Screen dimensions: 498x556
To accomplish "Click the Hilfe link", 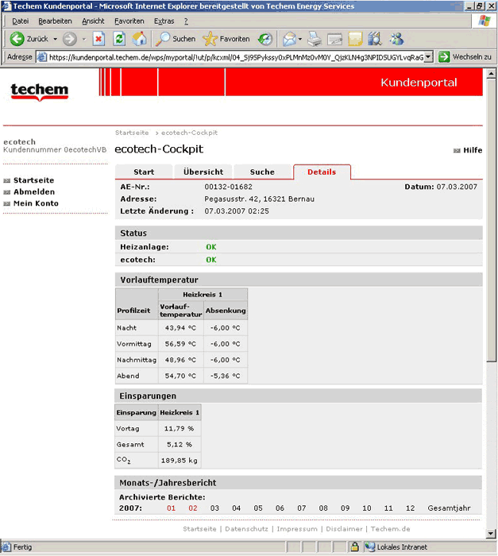I will pyautogui.click(x=473, y=150).
